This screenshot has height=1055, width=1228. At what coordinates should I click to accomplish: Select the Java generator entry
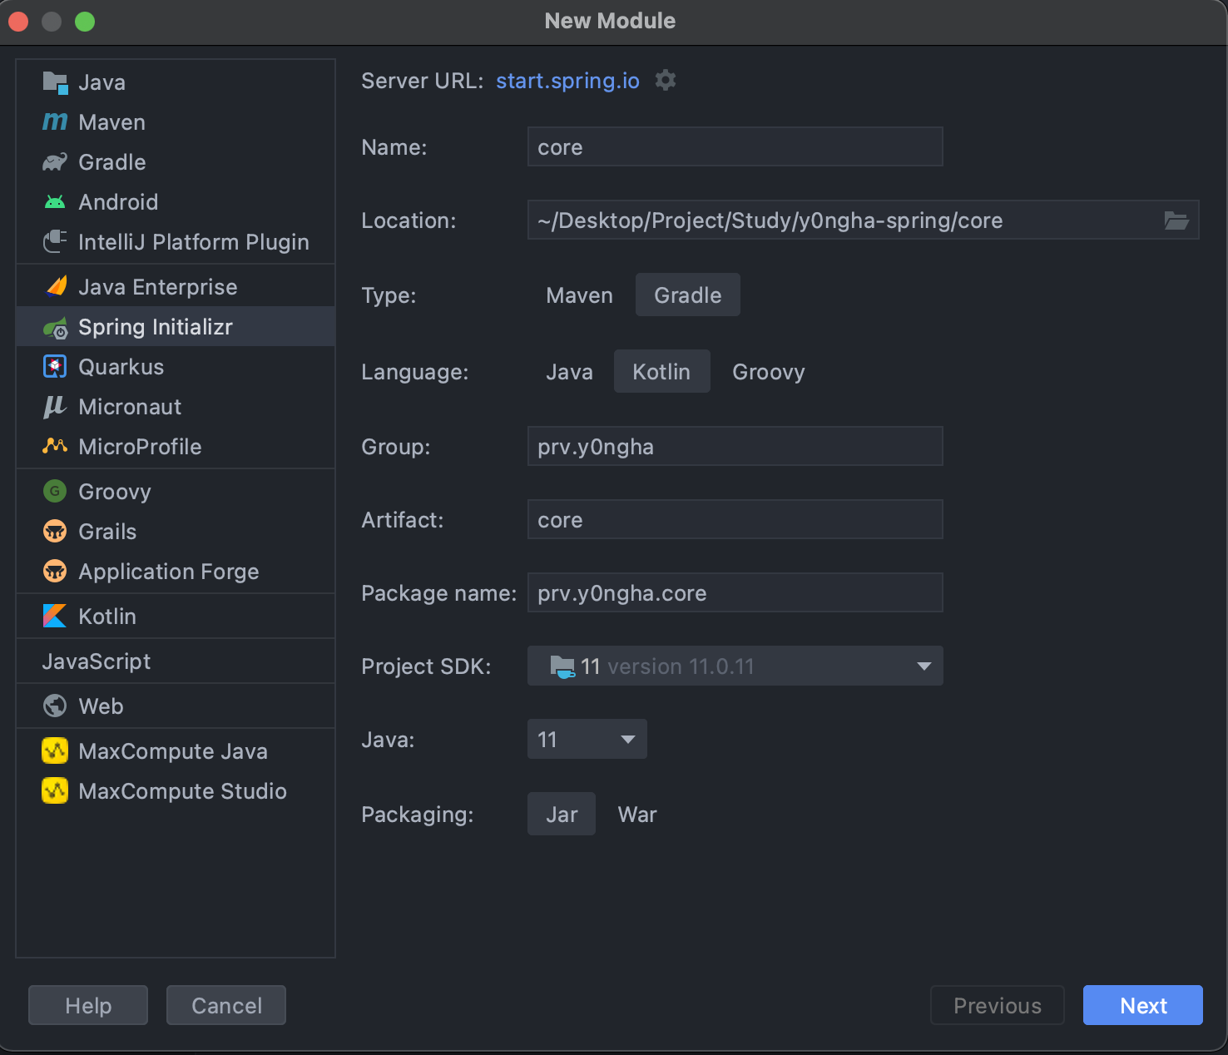[176, 82]
